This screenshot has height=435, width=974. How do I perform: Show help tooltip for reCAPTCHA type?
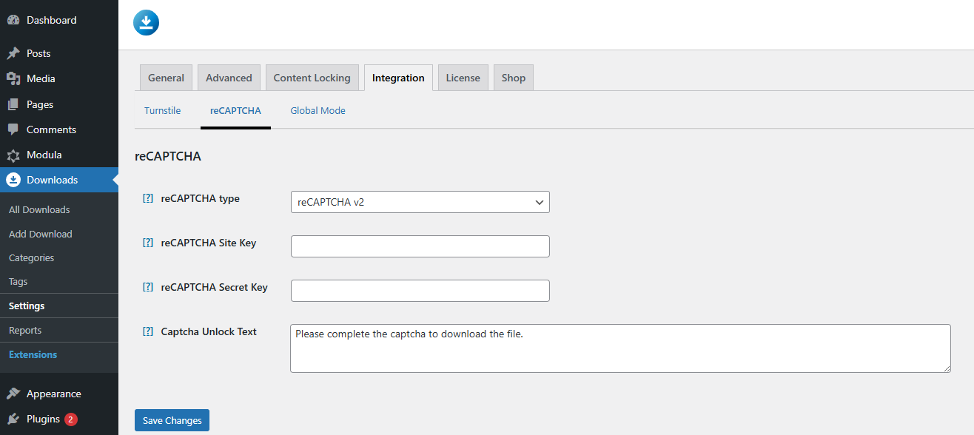click(148, 198)
